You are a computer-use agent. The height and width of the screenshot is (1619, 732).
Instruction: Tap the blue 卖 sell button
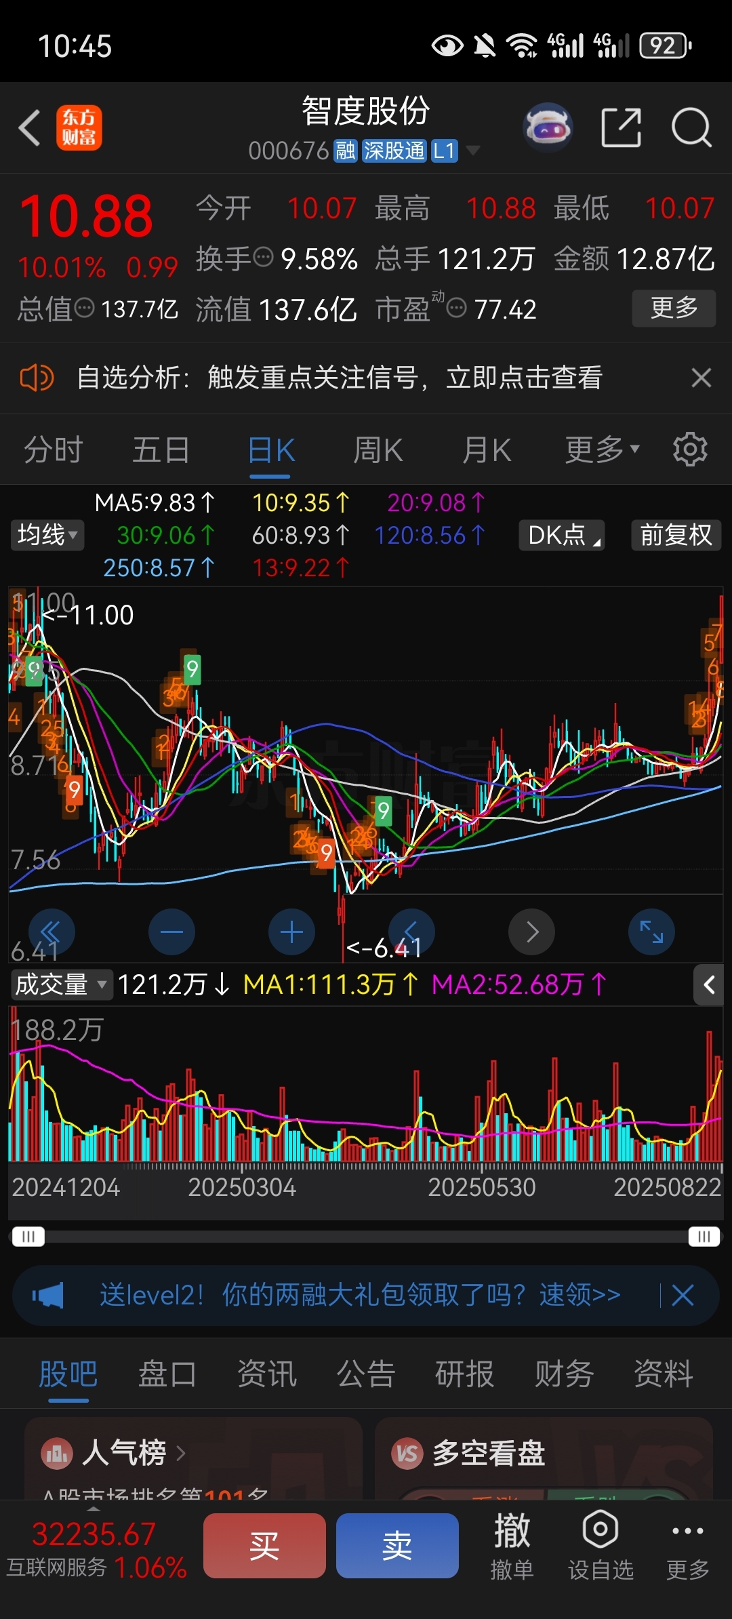pyautogui.click(x=397, y=1546)
